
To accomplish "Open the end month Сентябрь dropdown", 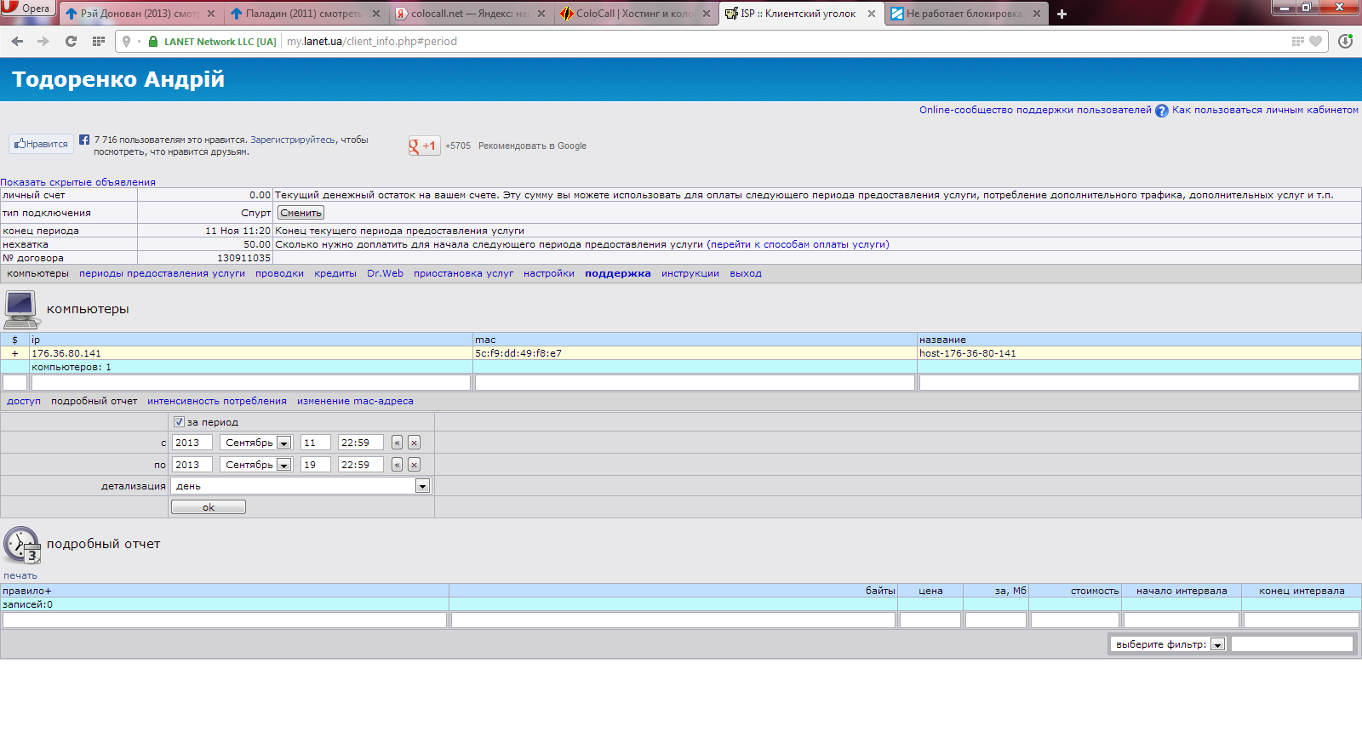I will point(256,465).
